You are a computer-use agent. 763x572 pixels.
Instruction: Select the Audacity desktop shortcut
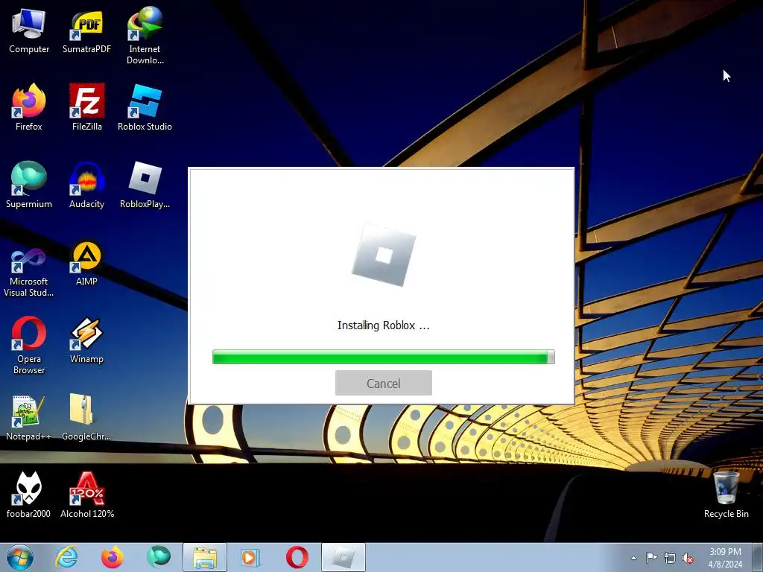86,185
